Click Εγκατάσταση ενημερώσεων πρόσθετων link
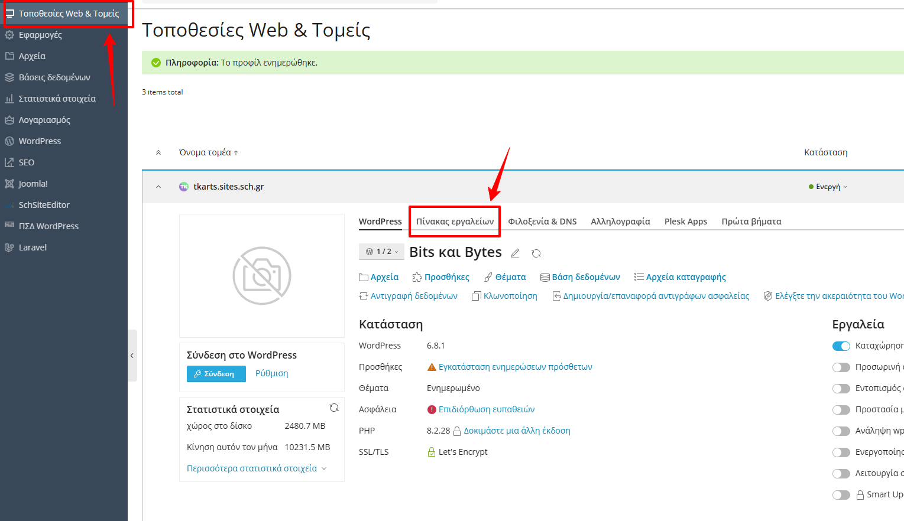 coord(516,367)
